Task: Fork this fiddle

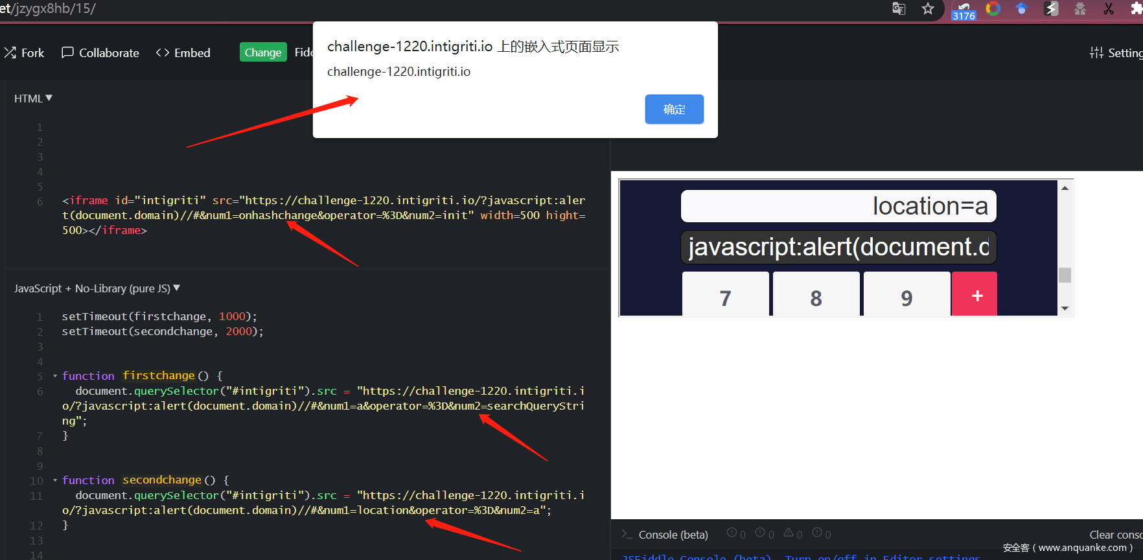Action: point(24,52)
